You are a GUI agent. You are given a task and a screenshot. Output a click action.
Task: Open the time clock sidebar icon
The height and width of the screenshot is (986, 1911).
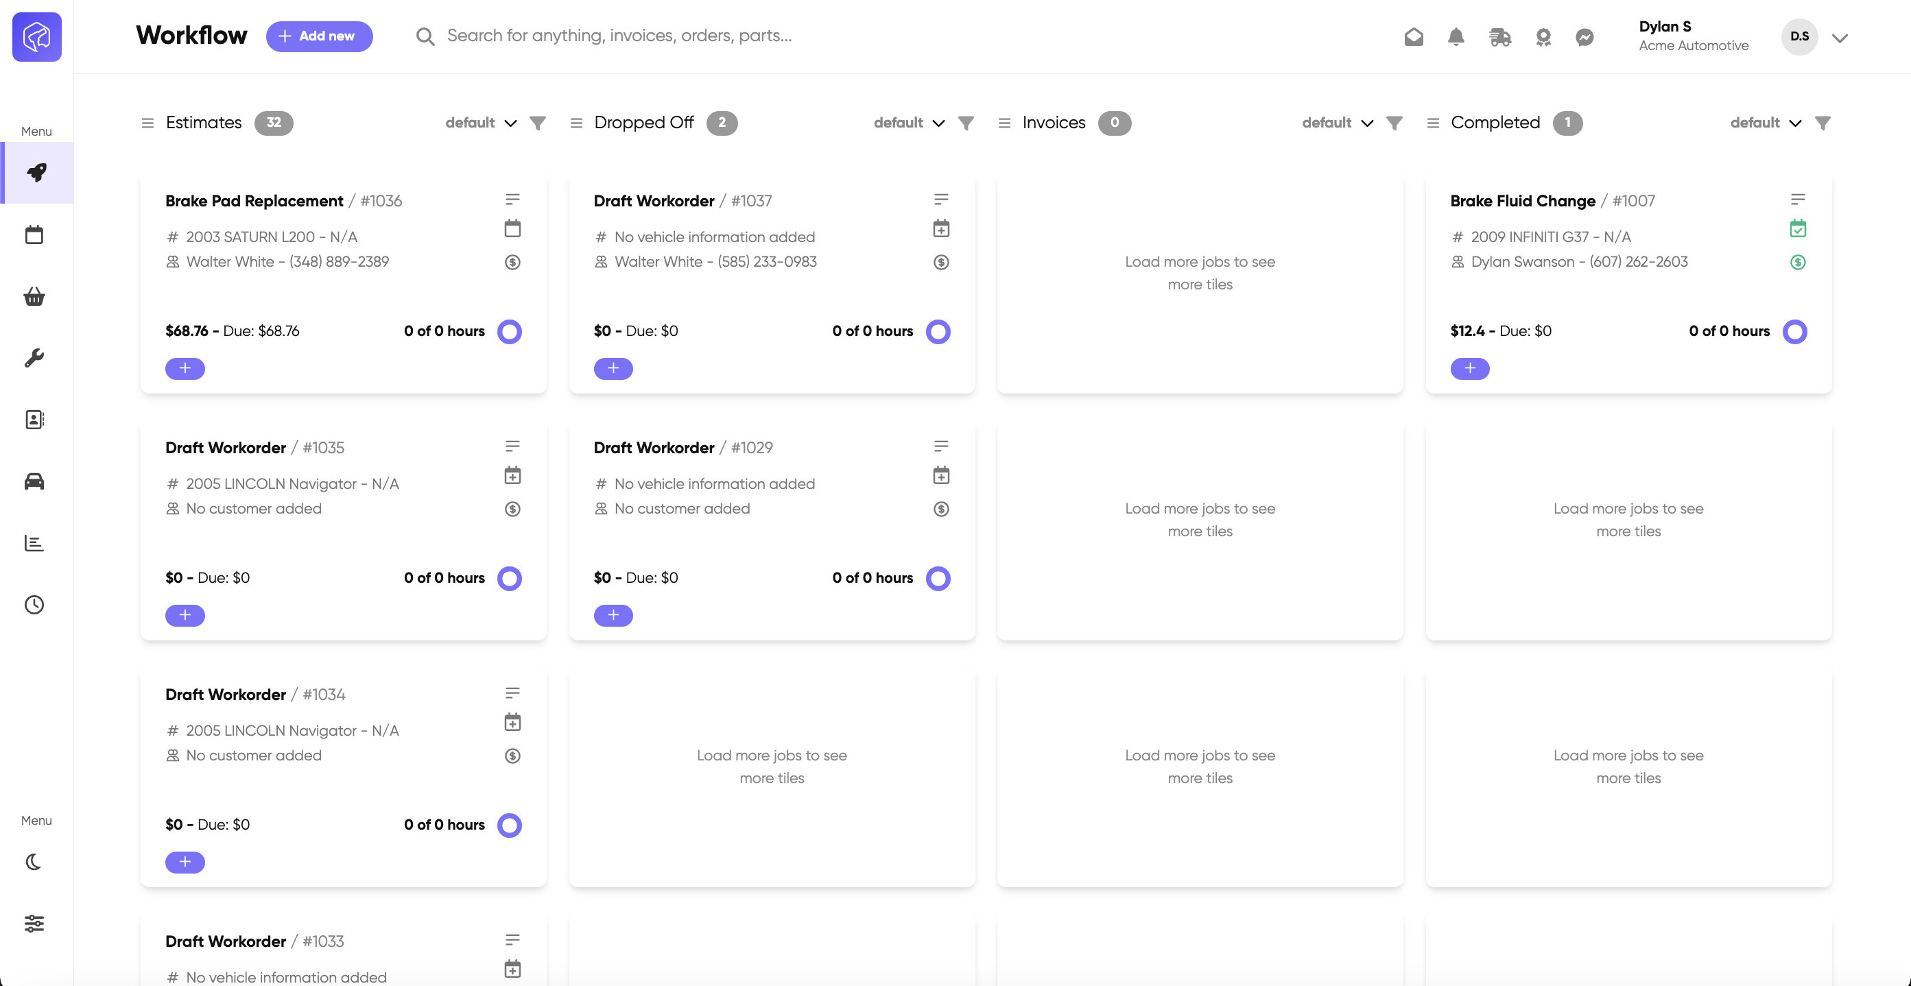[34, 605]
